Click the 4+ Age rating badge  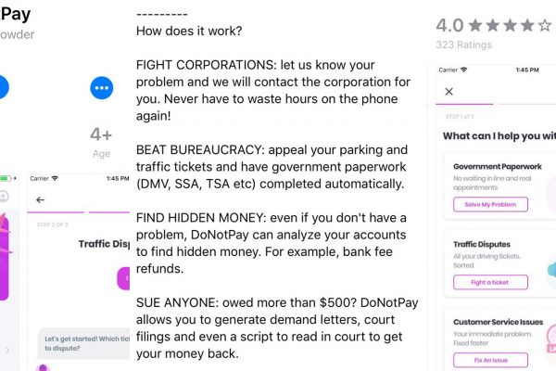click(101, 142)
